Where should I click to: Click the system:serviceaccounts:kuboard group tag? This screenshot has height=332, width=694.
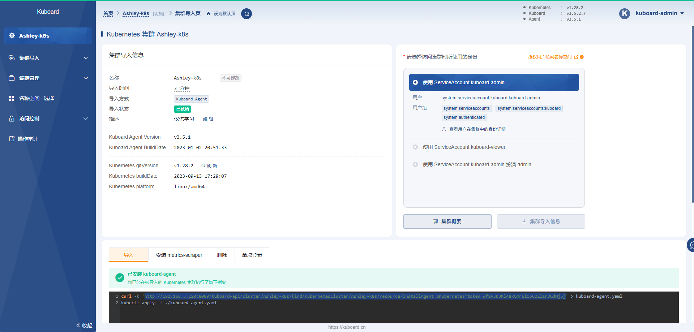(x=529, y=108)
